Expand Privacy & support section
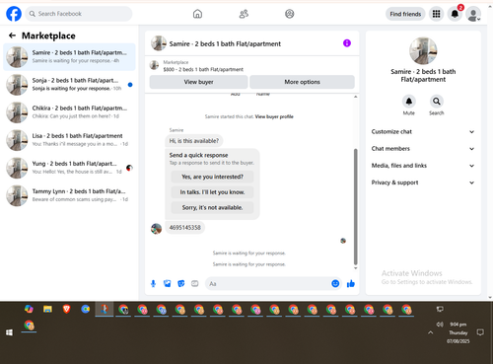Viewport: 493px width, 364px height. click(x=423, y=182)
